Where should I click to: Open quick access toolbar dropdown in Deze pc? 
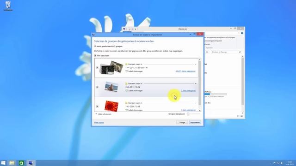click(x=136, y=29)
